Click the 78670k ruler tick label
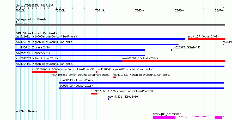The image size is (232, 120). (220, 10)
